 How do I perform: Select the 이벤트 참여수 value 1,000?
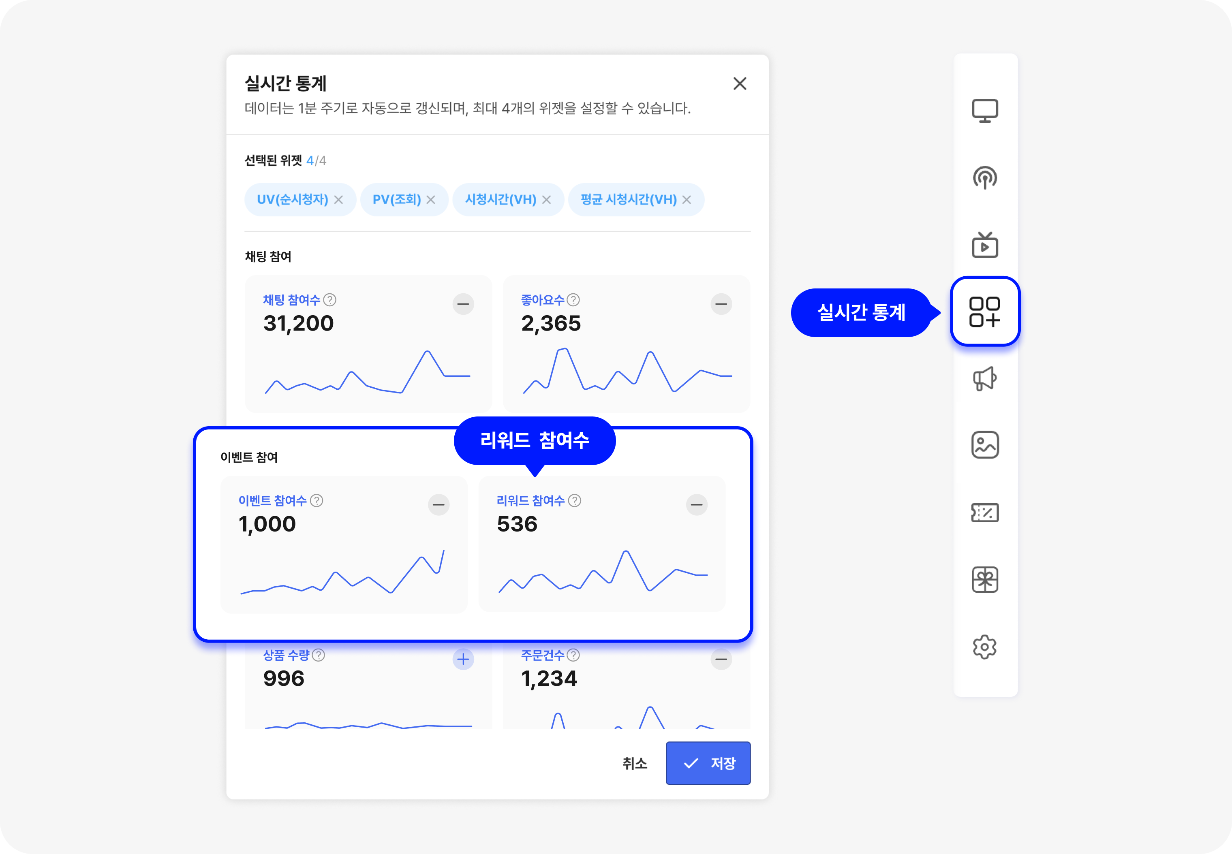coord(267,524)
